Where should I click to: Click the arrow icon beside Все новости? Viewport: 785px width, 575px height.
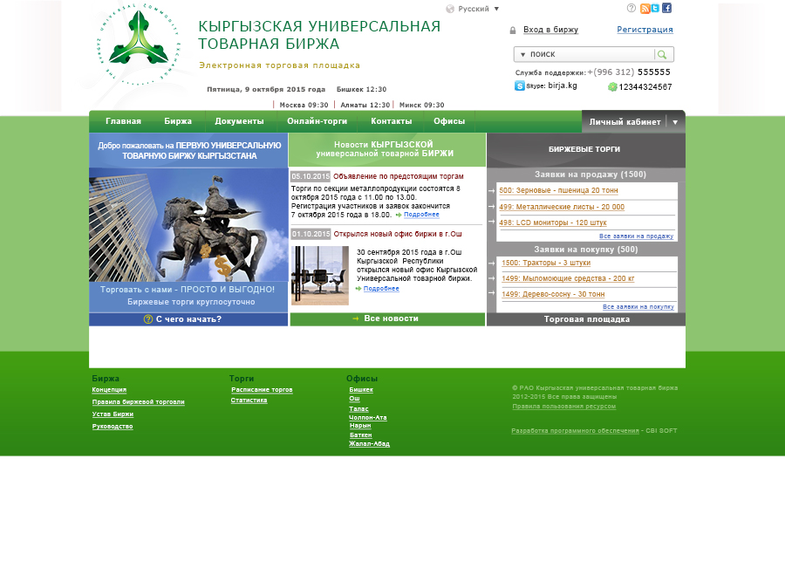(x=356, y=318)
